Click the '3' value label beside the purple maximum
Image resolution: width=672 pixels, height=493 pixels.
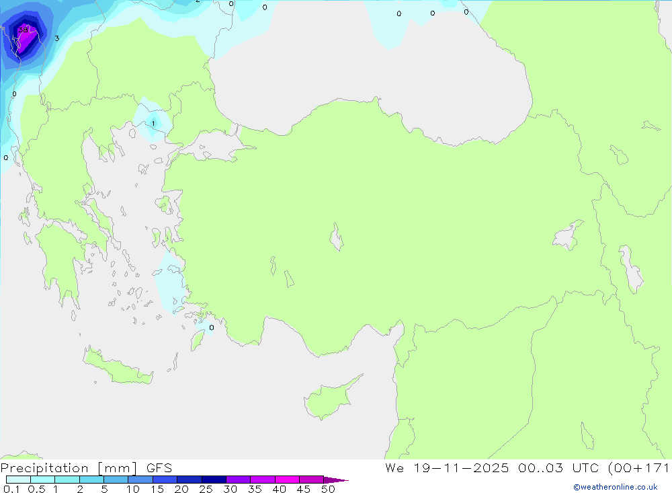click(56, 38)
